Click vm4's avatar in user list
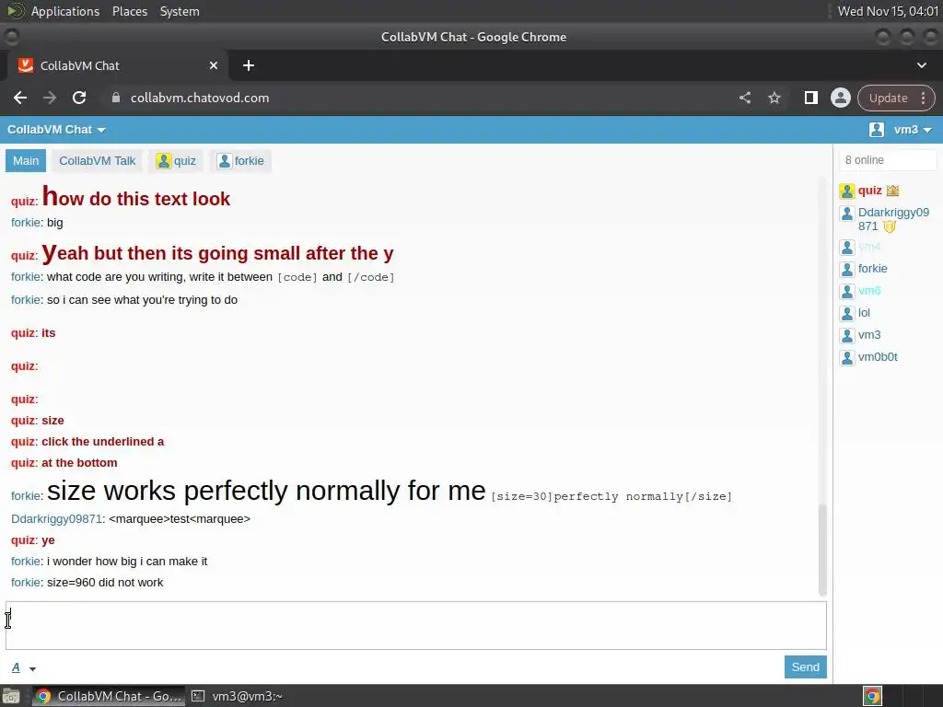 click(847, 247)
